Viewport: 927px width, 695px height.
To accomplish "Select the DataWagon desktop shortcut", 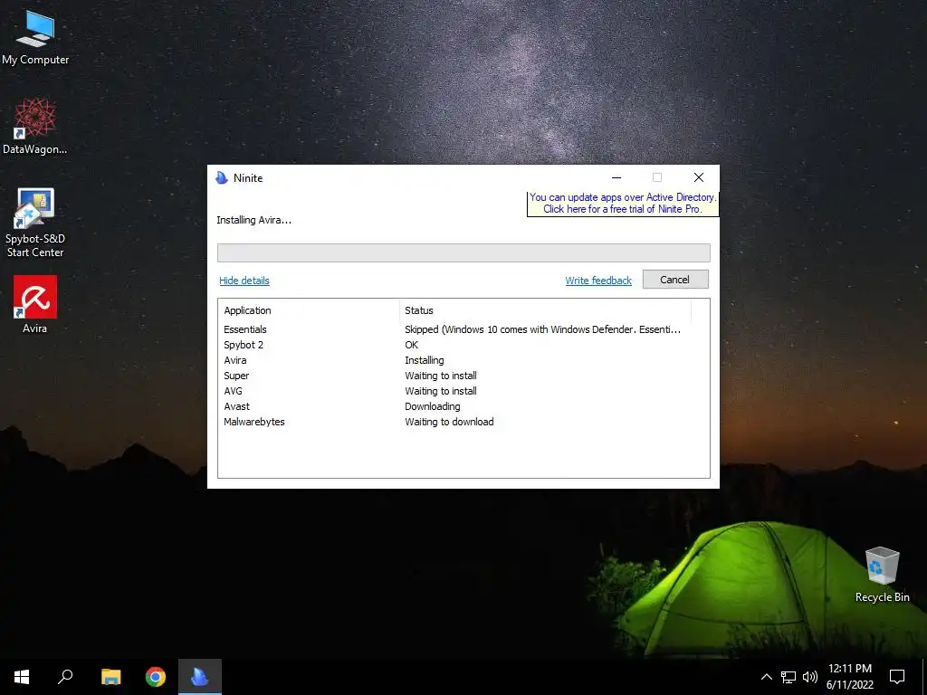I will click(35, 127).
